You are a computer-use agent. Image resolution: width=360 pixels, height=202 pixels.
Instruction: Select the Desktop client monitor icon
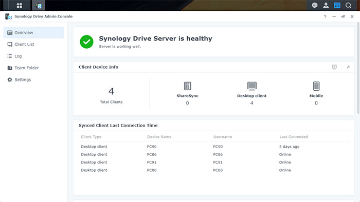coord(252,86)
